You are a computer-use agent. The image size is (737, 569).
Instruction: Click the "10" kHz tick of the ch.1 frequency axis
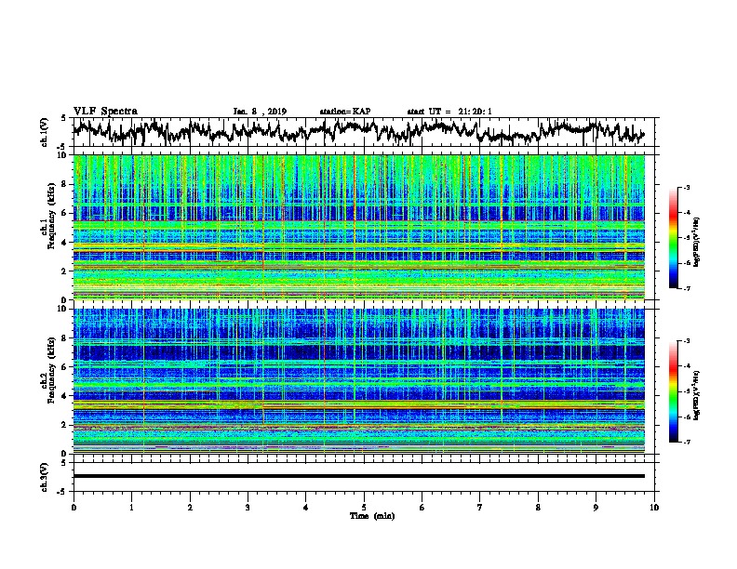(63, 155)
